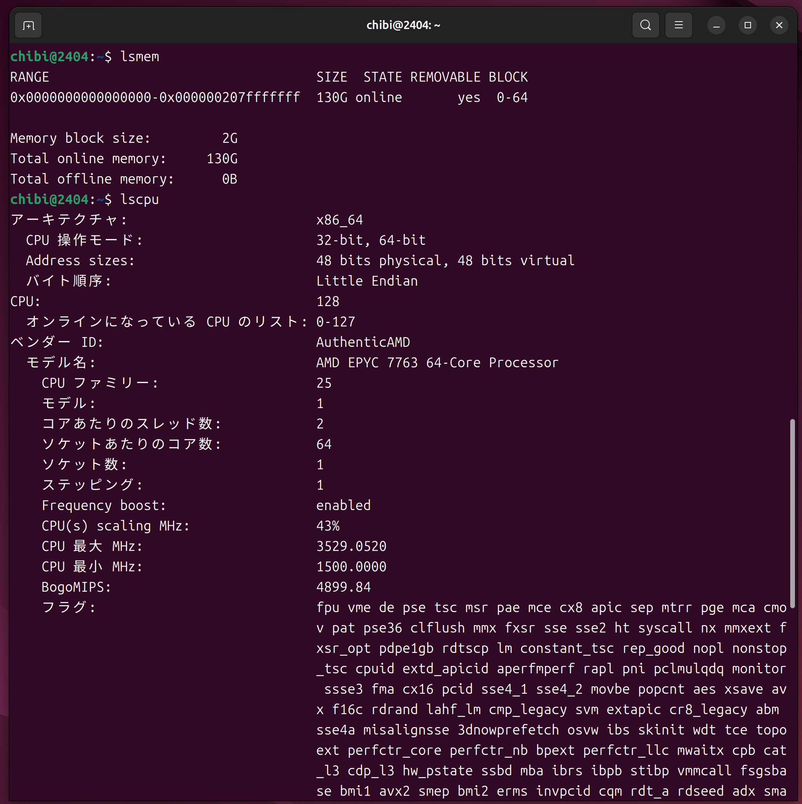Open the hamburger main menu
Image resolution: width=802 pixels, height=804 pixels.
click(678, 26)
